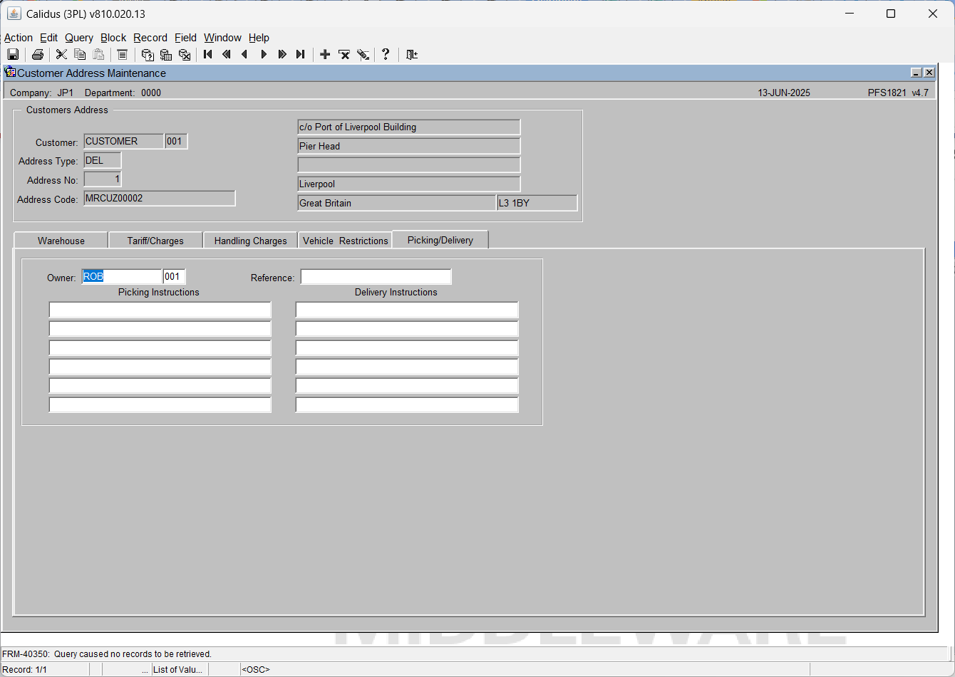The image size is (955, 677).
Task: Click the next record arrow icon
Action: [264, 55]
